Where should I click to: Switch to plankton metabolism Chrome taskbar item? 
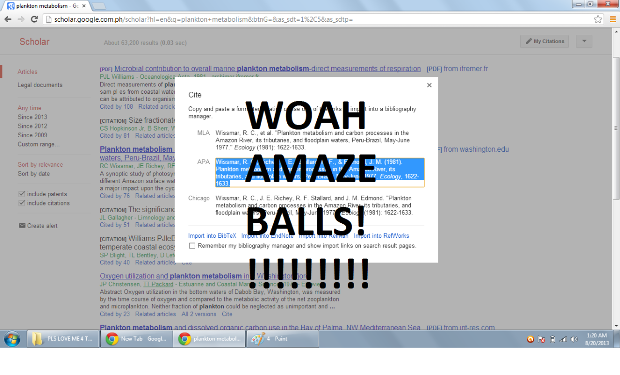[x=209, y=339]
